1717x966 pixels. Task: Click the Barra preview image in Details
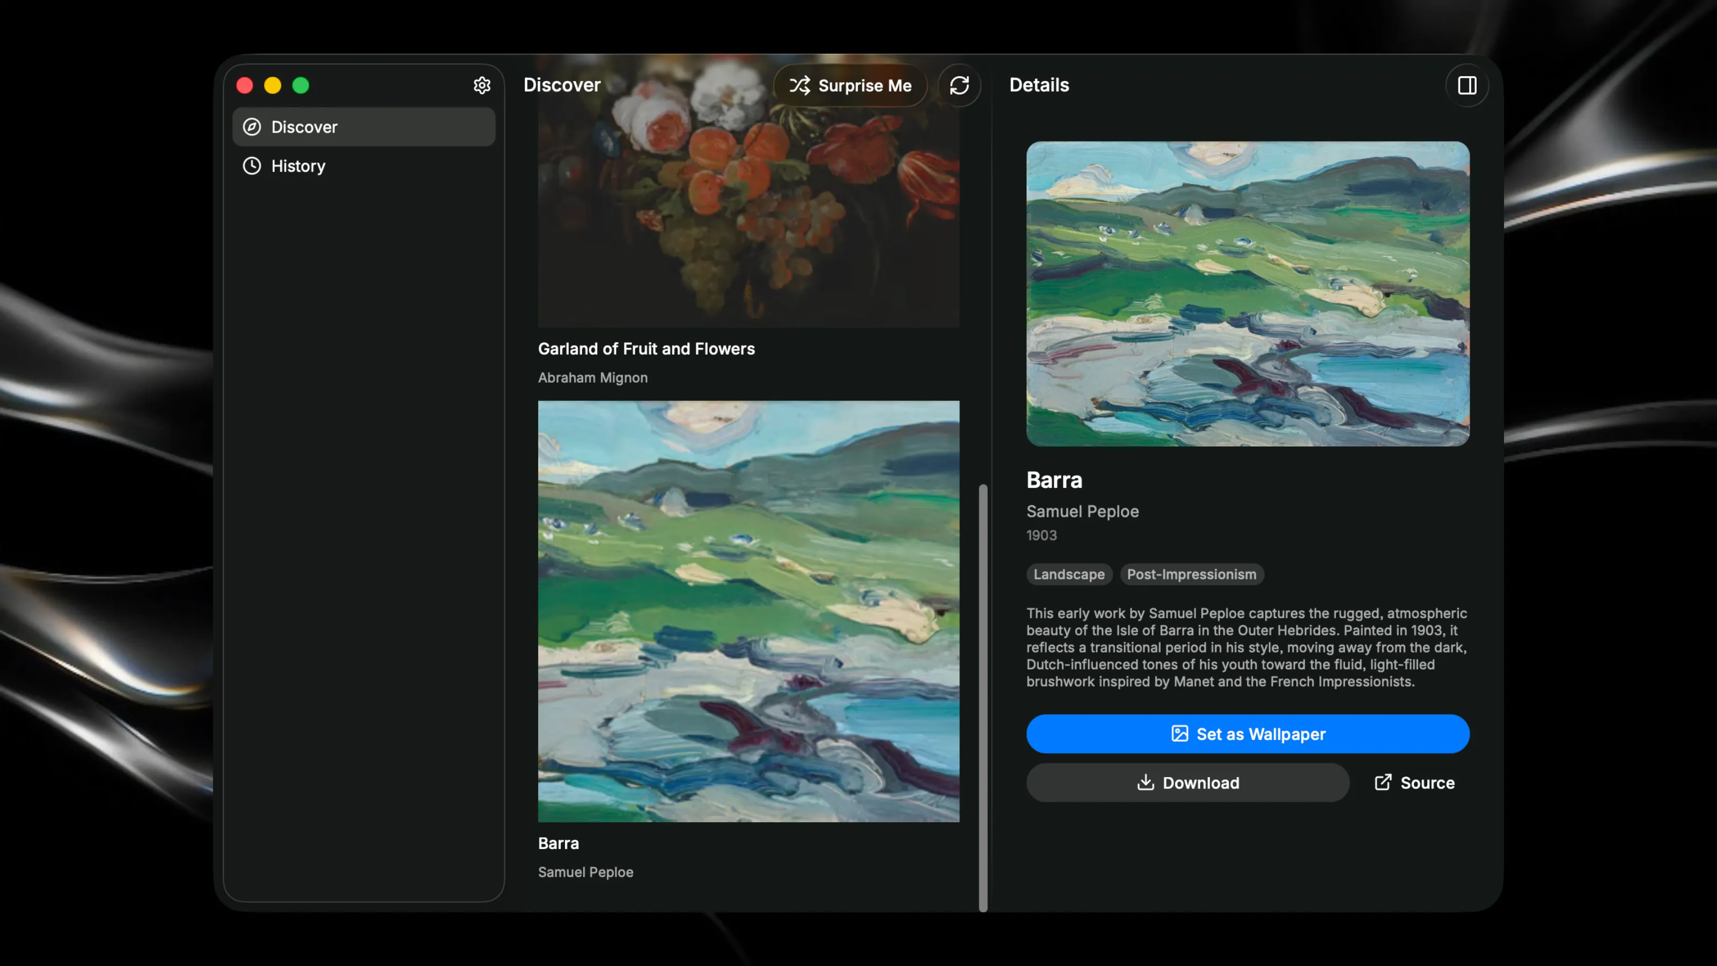point(1248,294)
